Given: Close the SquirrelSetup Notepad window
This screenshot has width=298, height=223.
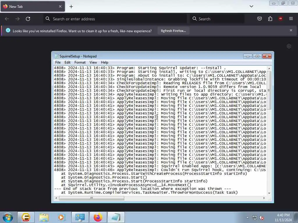Looking at the screenshot, I should 267,56.
